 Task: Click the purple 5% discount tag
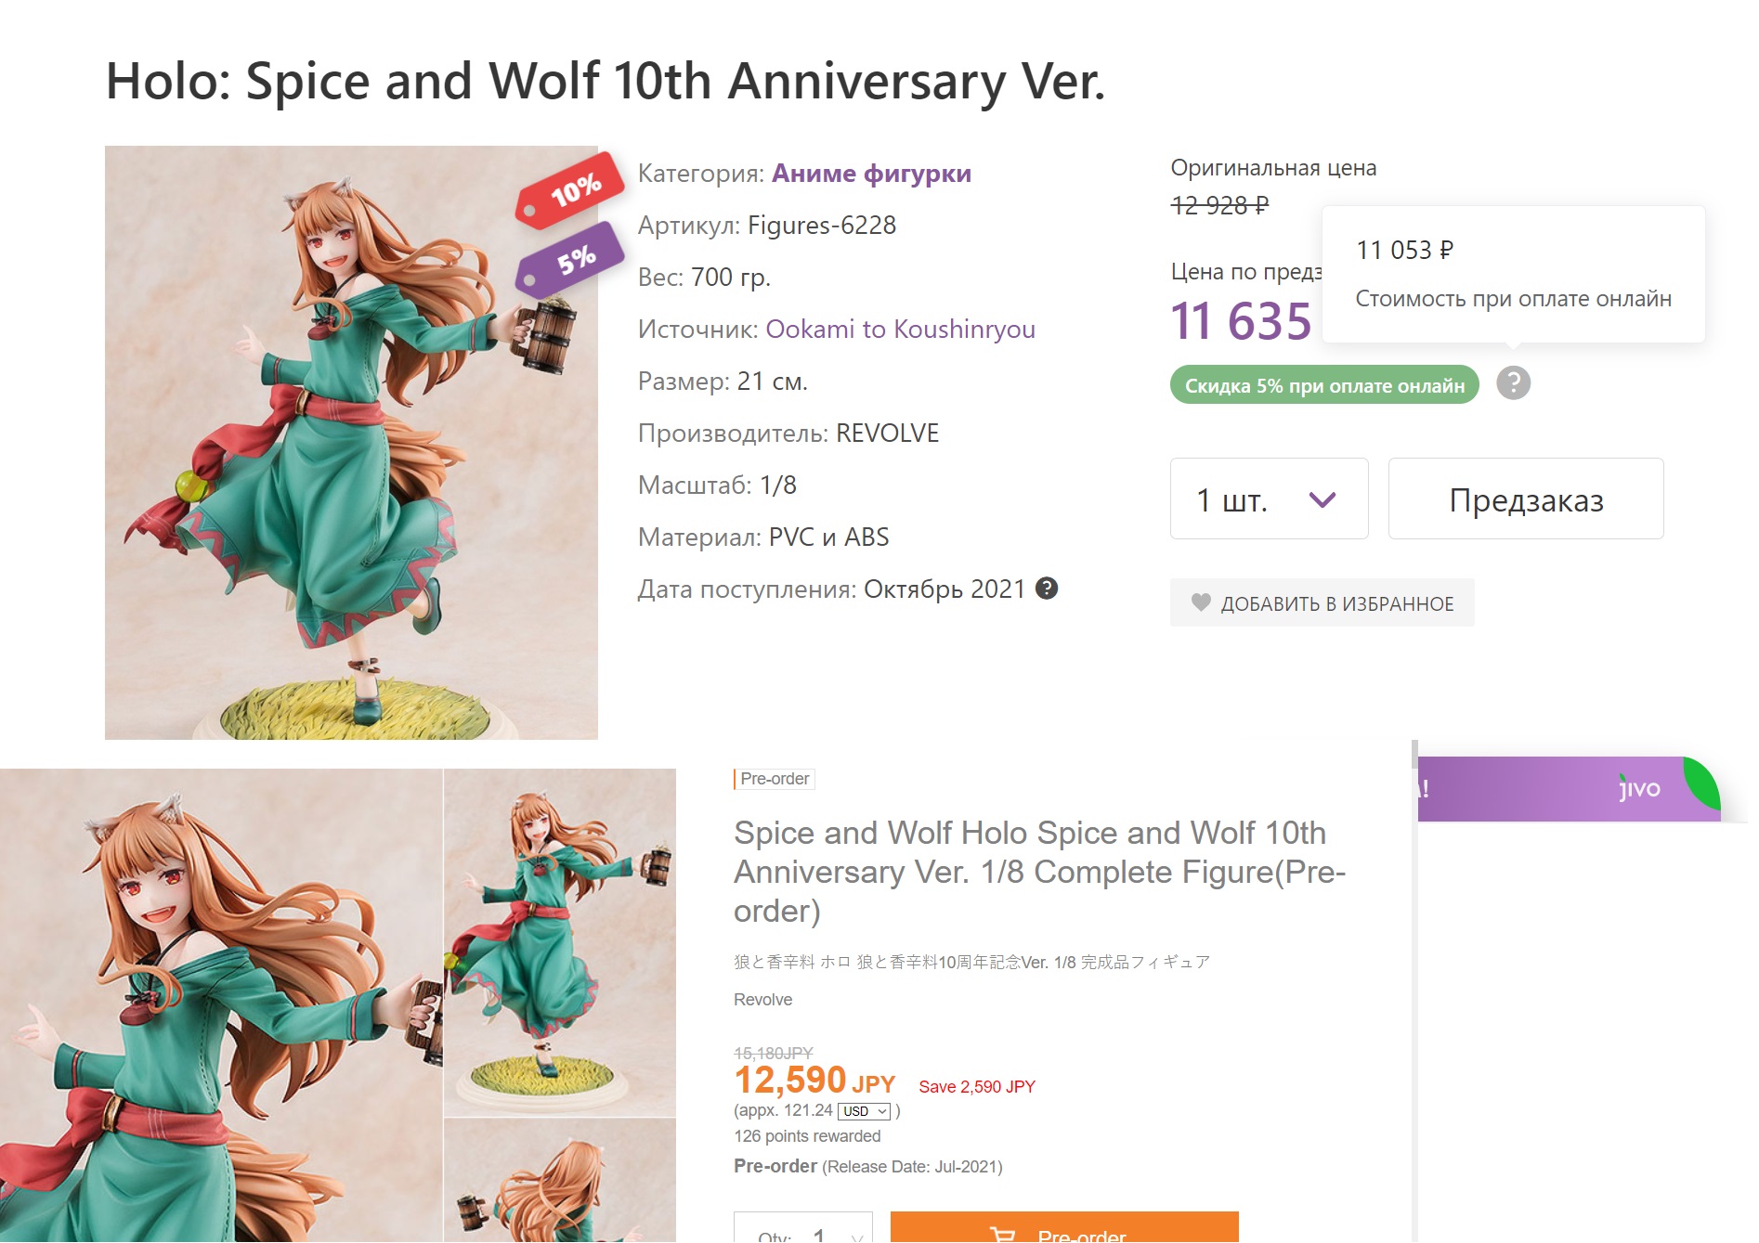570,260
